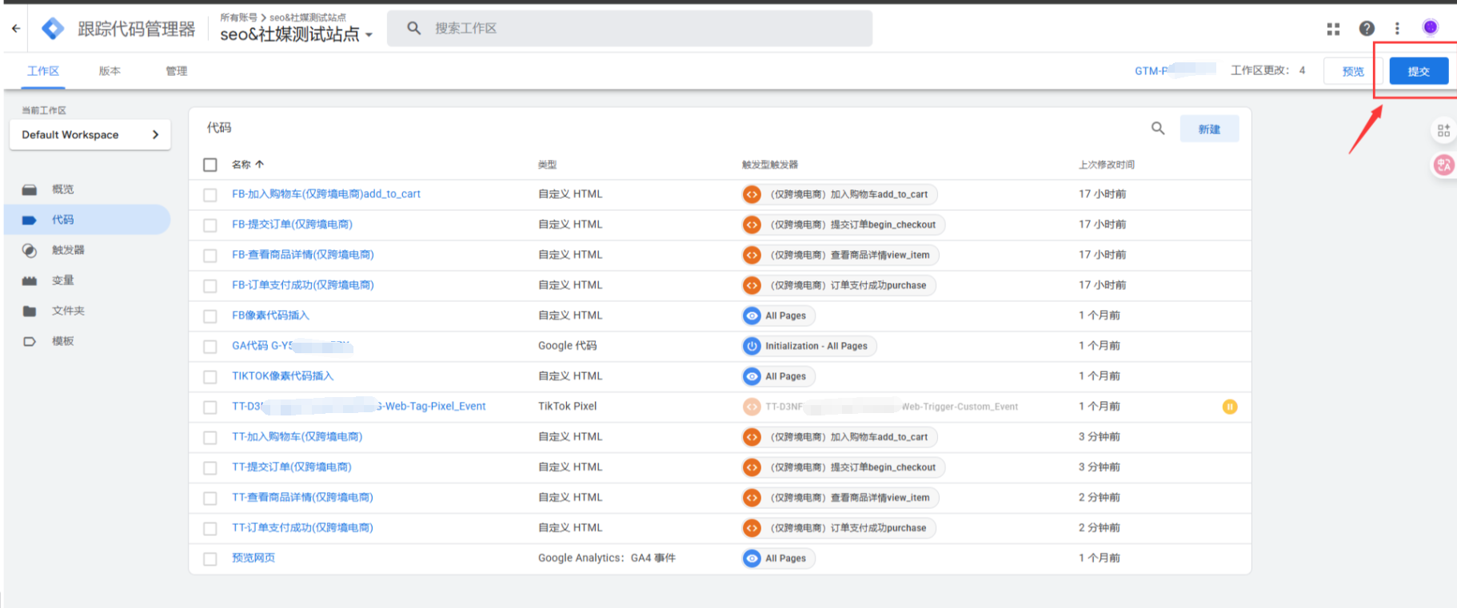Expand the seo&社媒测试站点 container dropdown
This screenshot has height=608, width=1457.
pos(369,35)
